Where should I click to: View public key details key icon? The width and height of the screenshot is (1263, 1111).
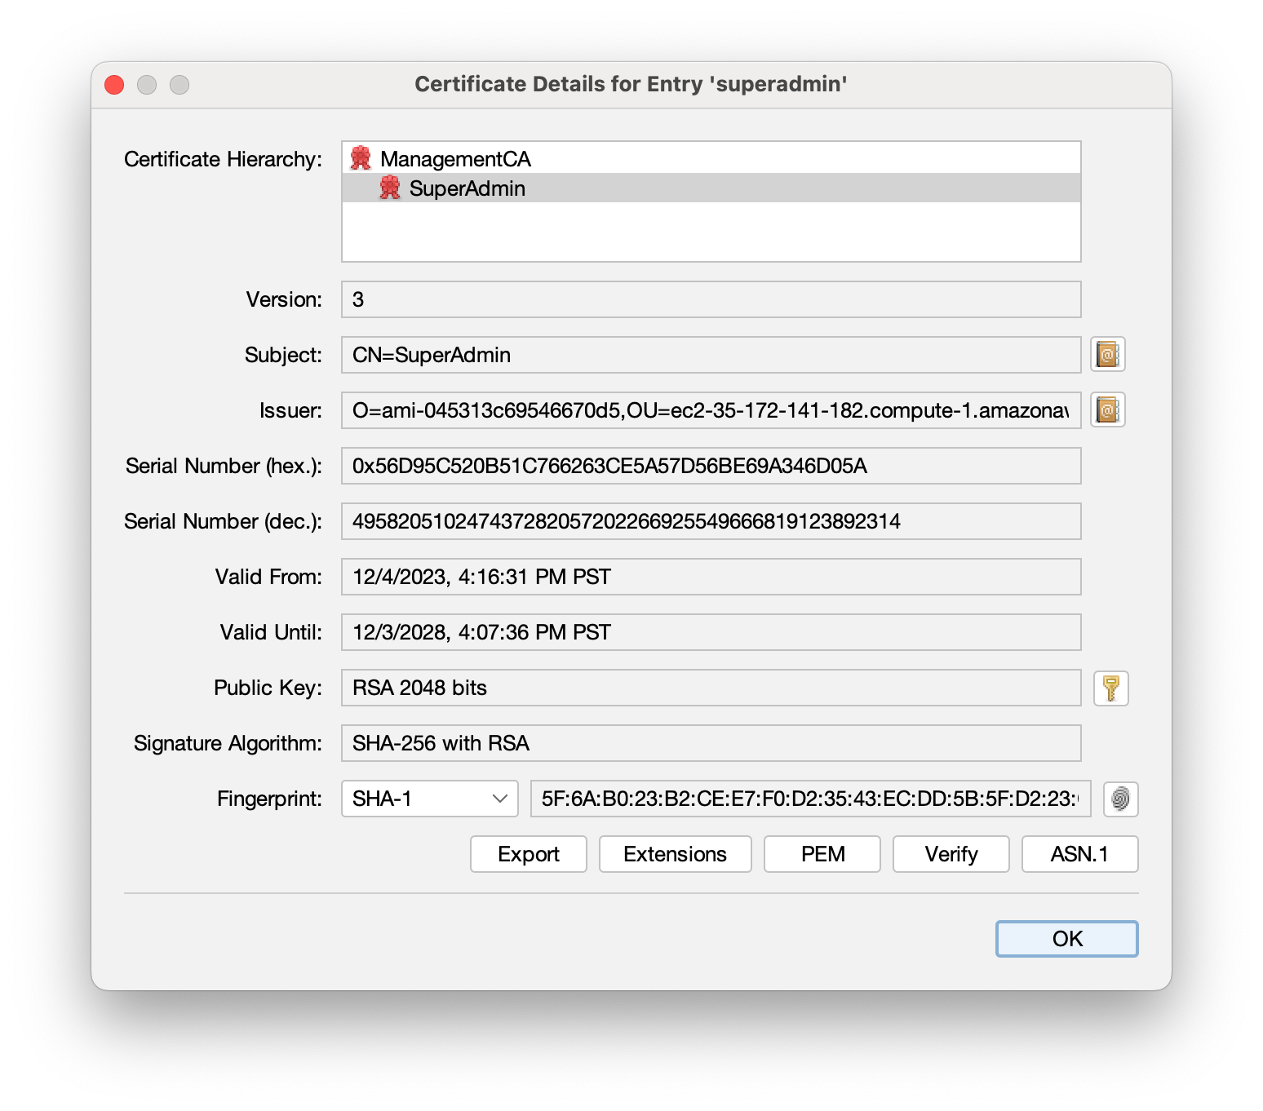coord(1110,688)
